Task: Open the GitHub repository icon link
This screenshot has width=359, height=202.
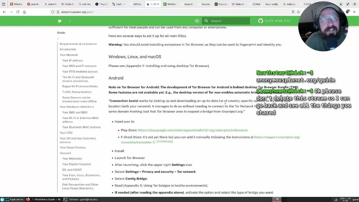Action: (x=261, y=21)
